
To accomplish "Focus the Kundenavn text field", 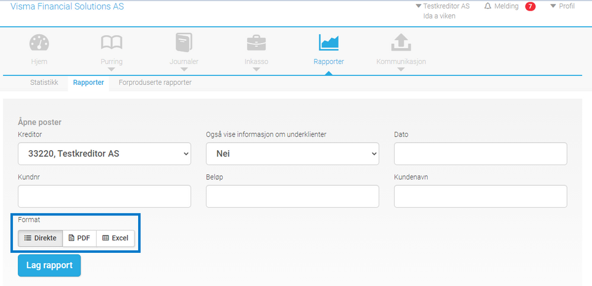I will click(480, 196).
